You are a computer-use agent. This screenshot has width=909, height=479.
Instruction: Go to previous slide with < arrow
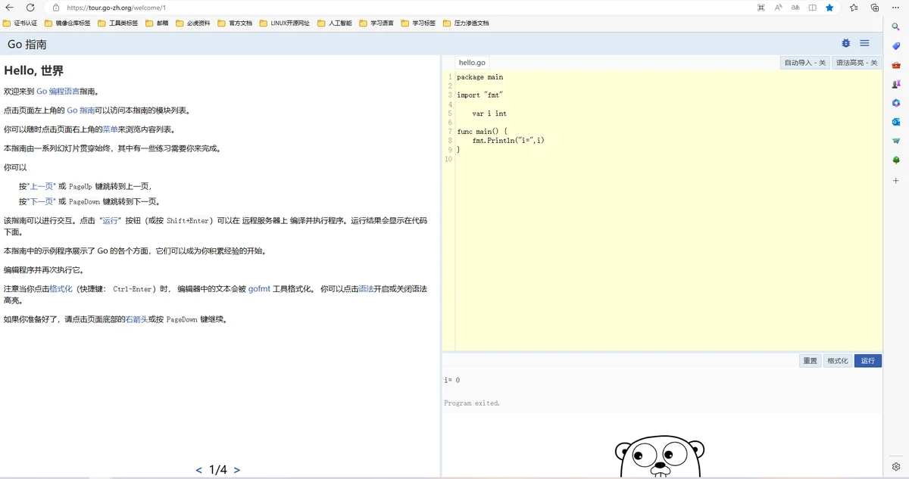[x=198, y=470]
